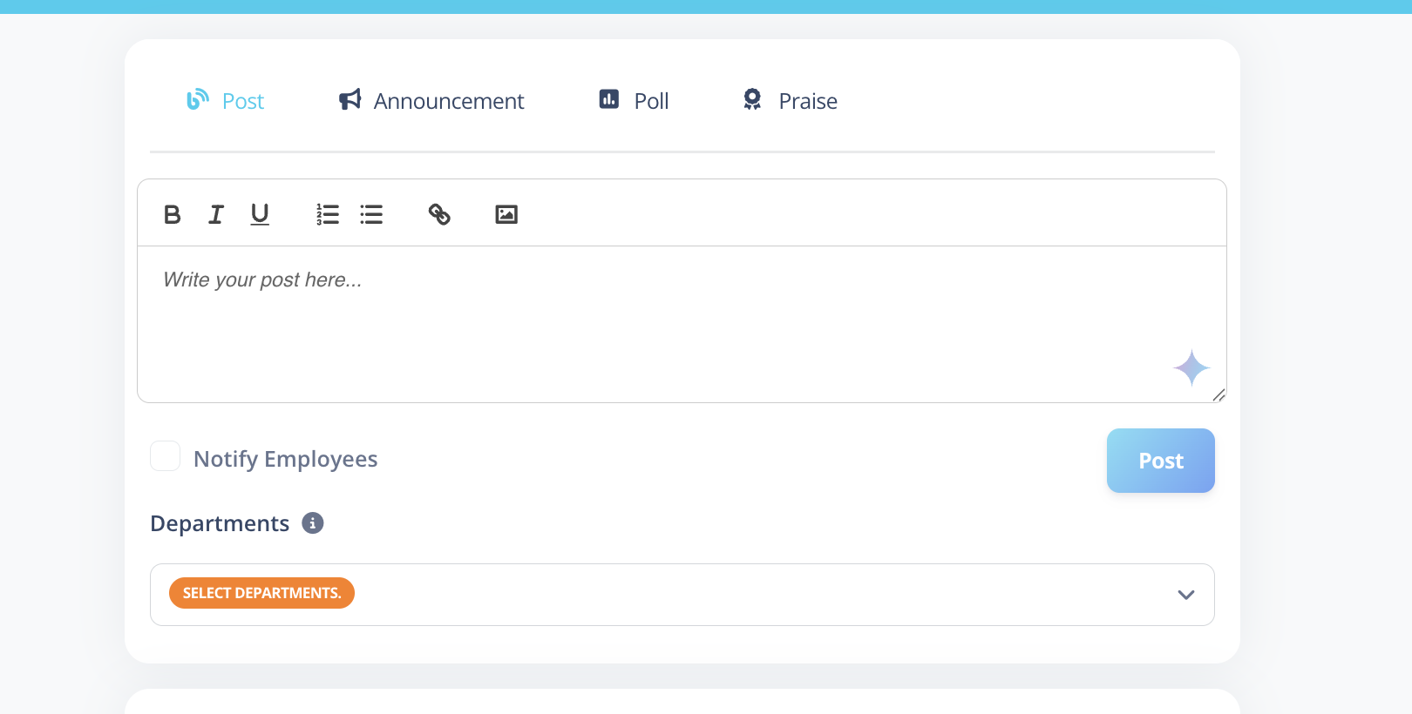Toggle bold formatting
Viewport: 1412px width, 714px height.
pyautogui.click(x=173, y=214)
